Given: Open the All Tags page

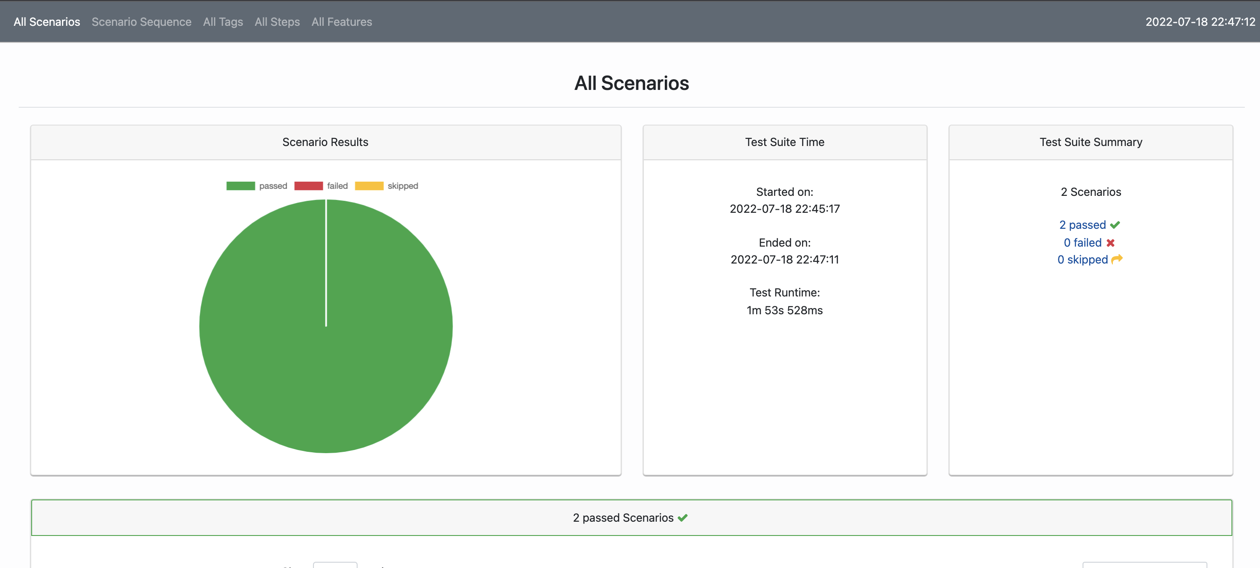Looking at the screenshot, I should click(223, 22).
